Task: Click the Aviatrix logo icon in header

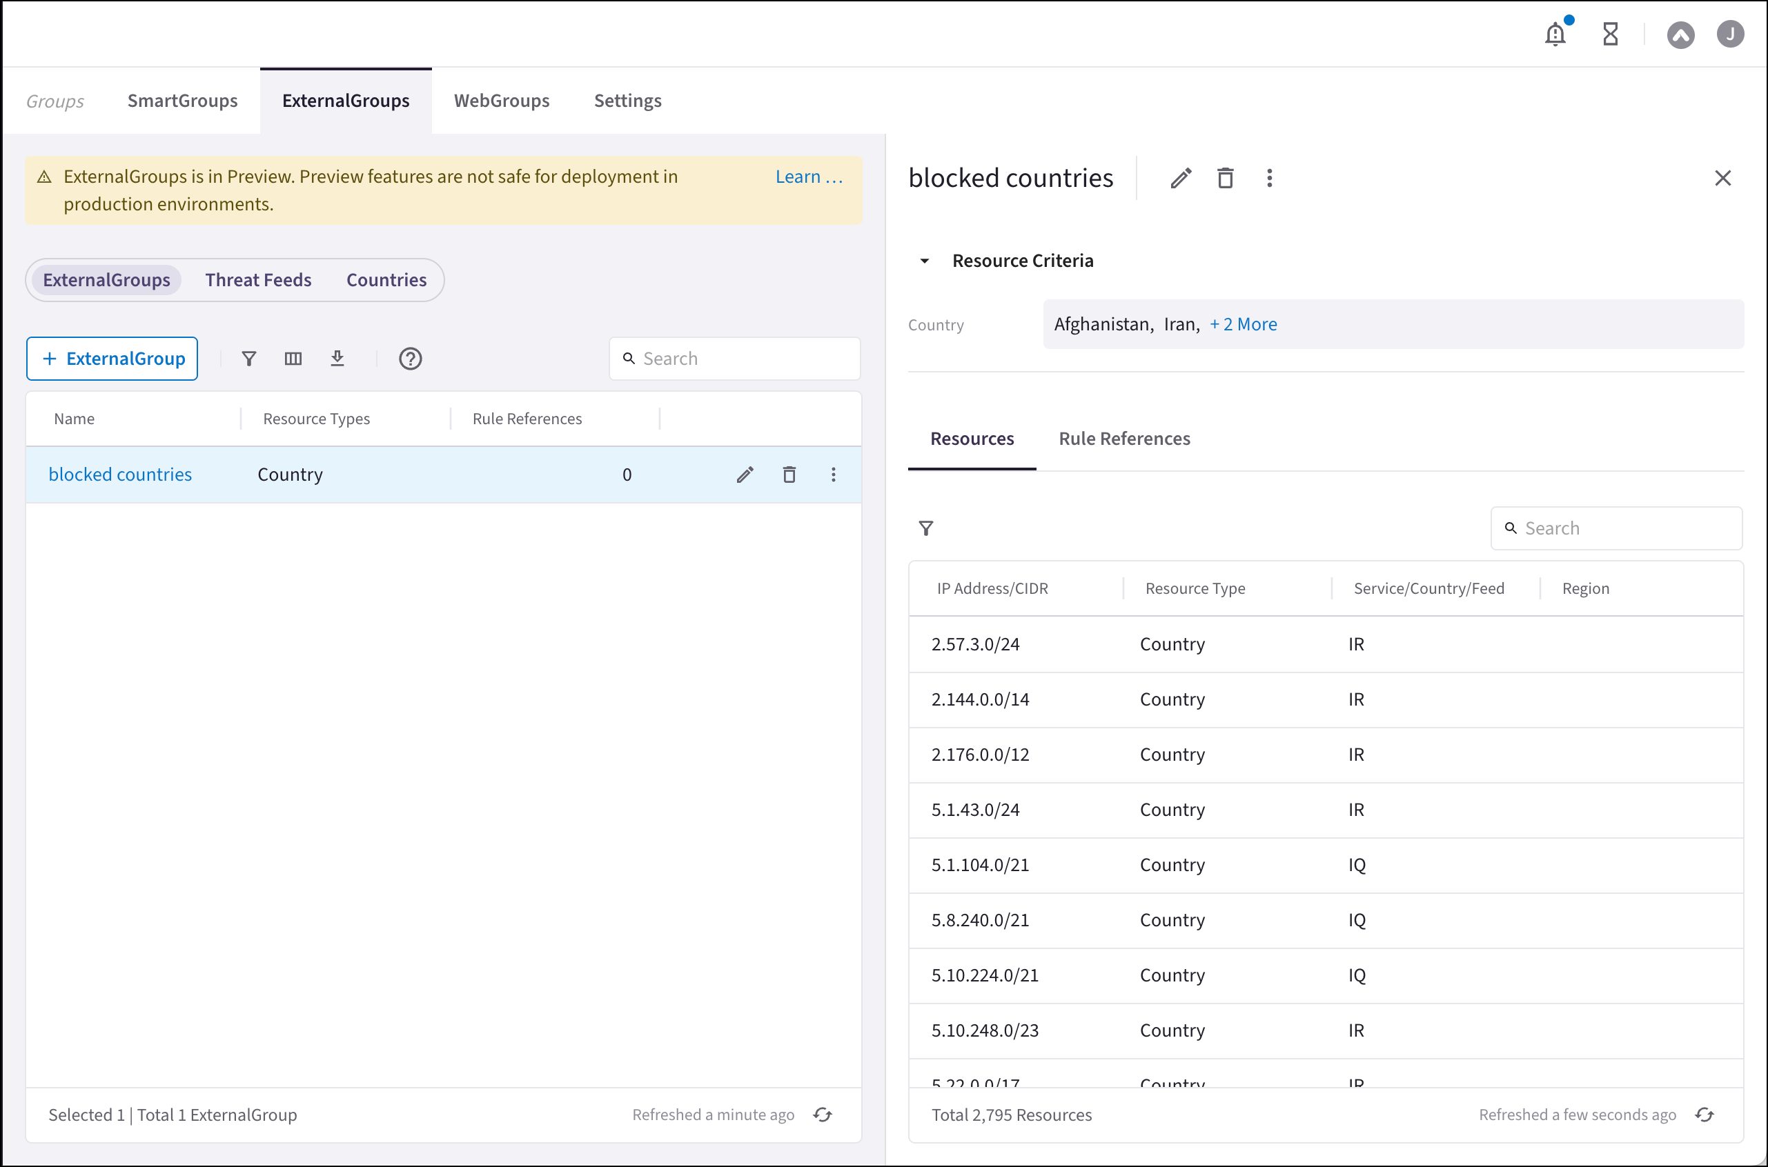Action: (x=1680, y=34)
